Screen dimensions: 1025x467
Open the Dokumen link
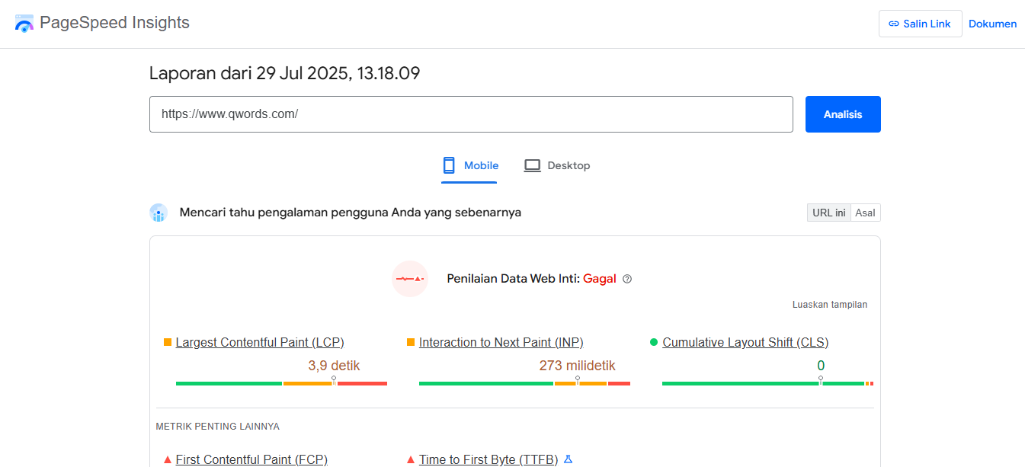(x=992, y=24)
